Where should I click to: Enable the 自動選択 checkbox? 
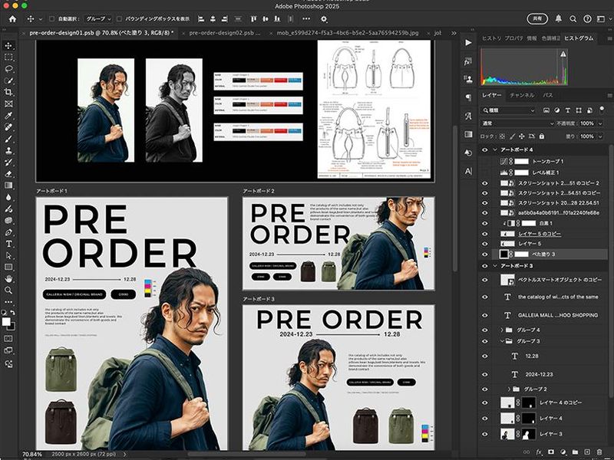pos(51,18)
